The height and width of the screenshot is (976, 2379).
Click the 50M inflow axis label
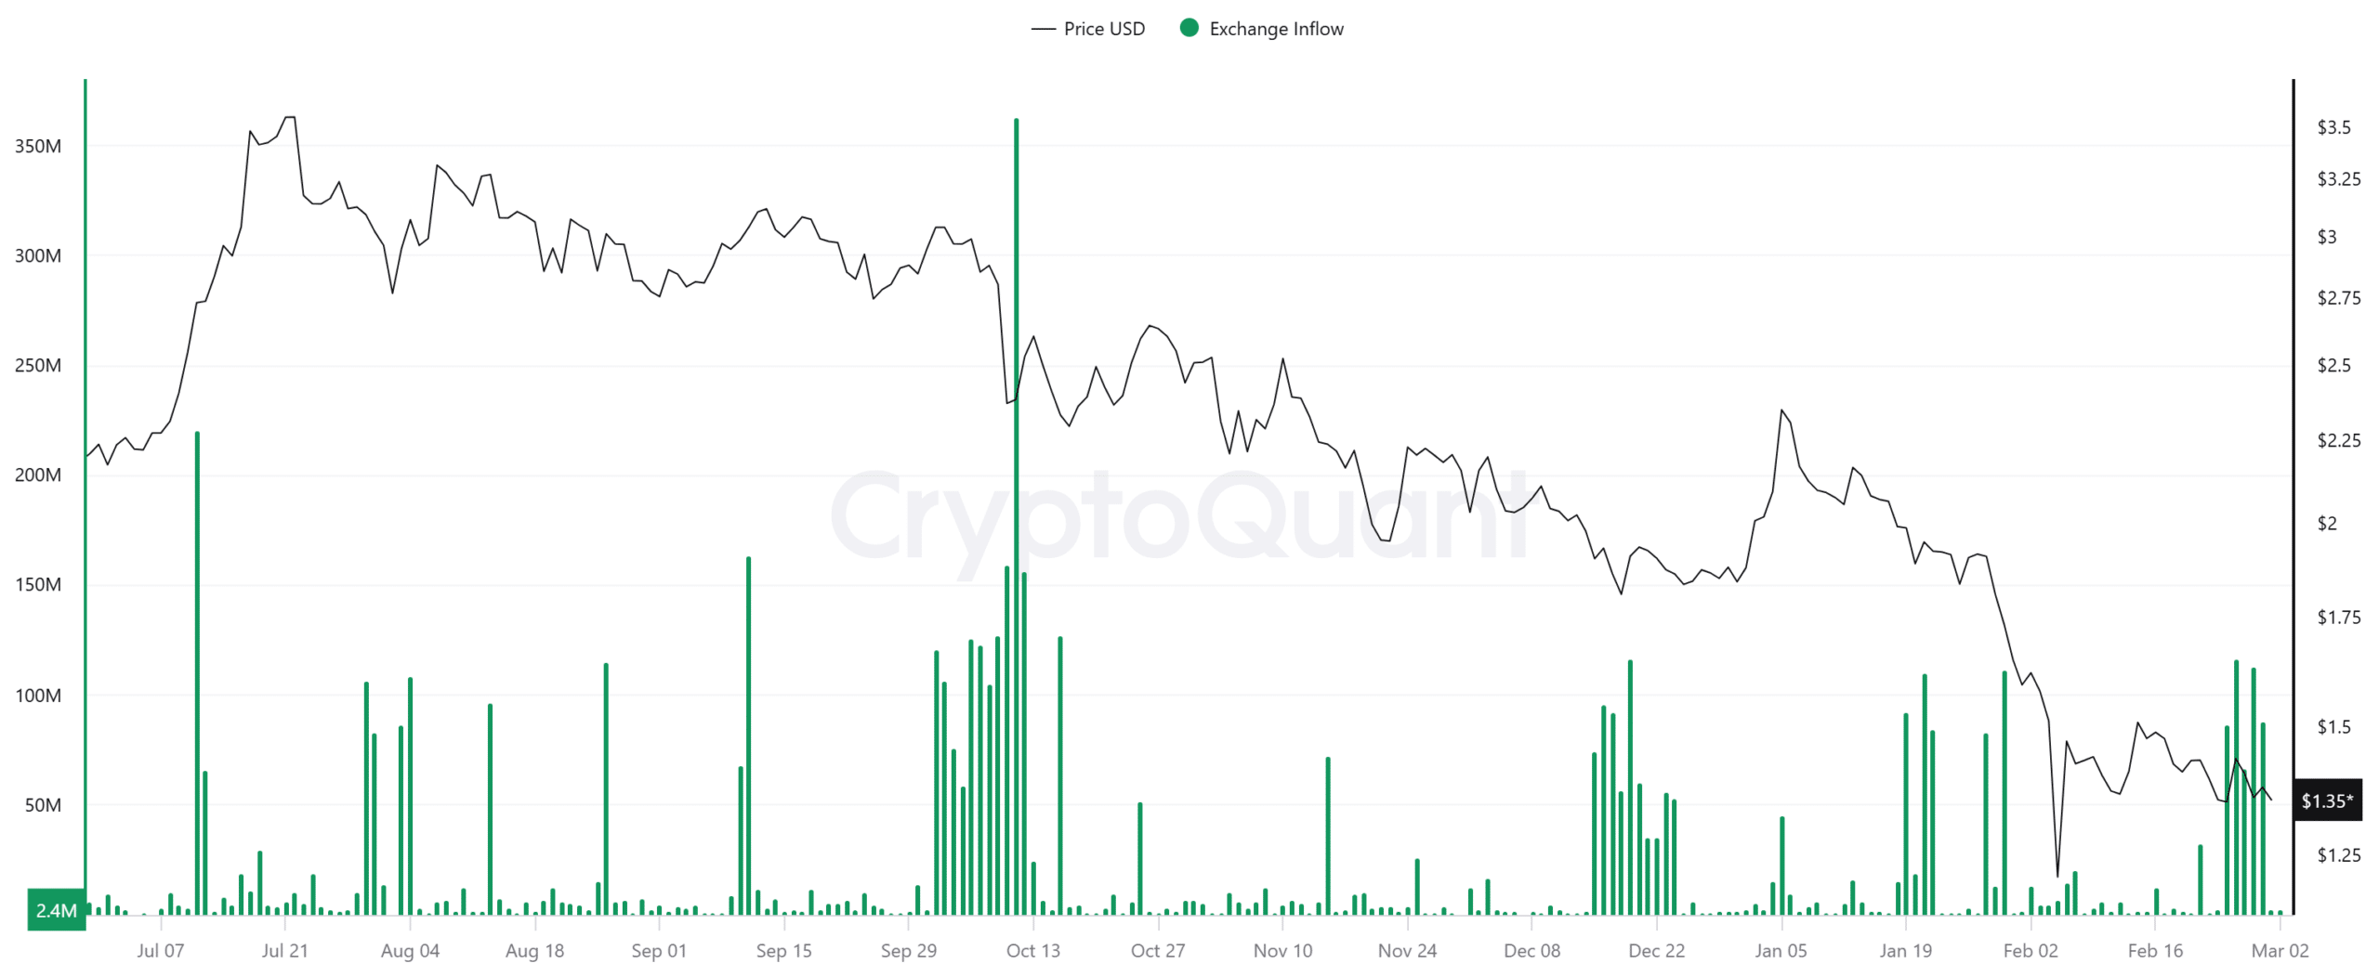[42, 804]
